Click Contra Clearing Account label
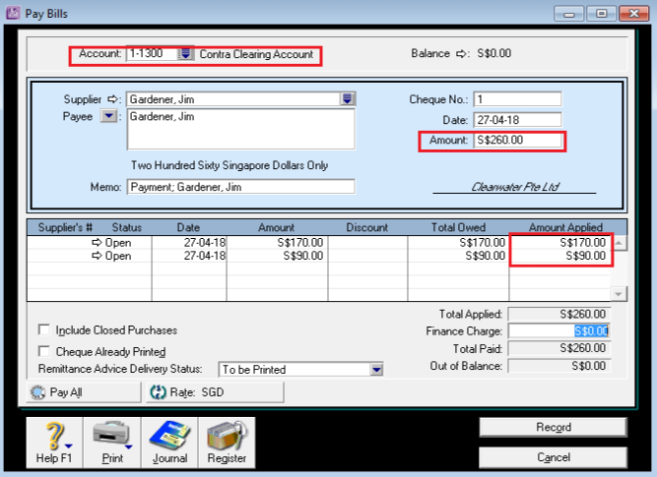This screenshot has height=477, width=657. coord(256,54)
